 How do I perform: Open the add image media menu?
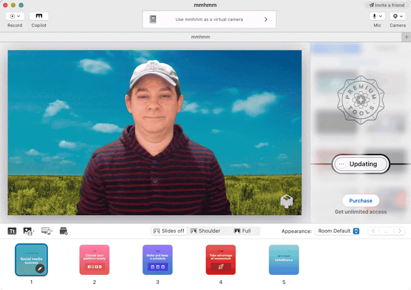pyautogui.click(x=28, y=231)
